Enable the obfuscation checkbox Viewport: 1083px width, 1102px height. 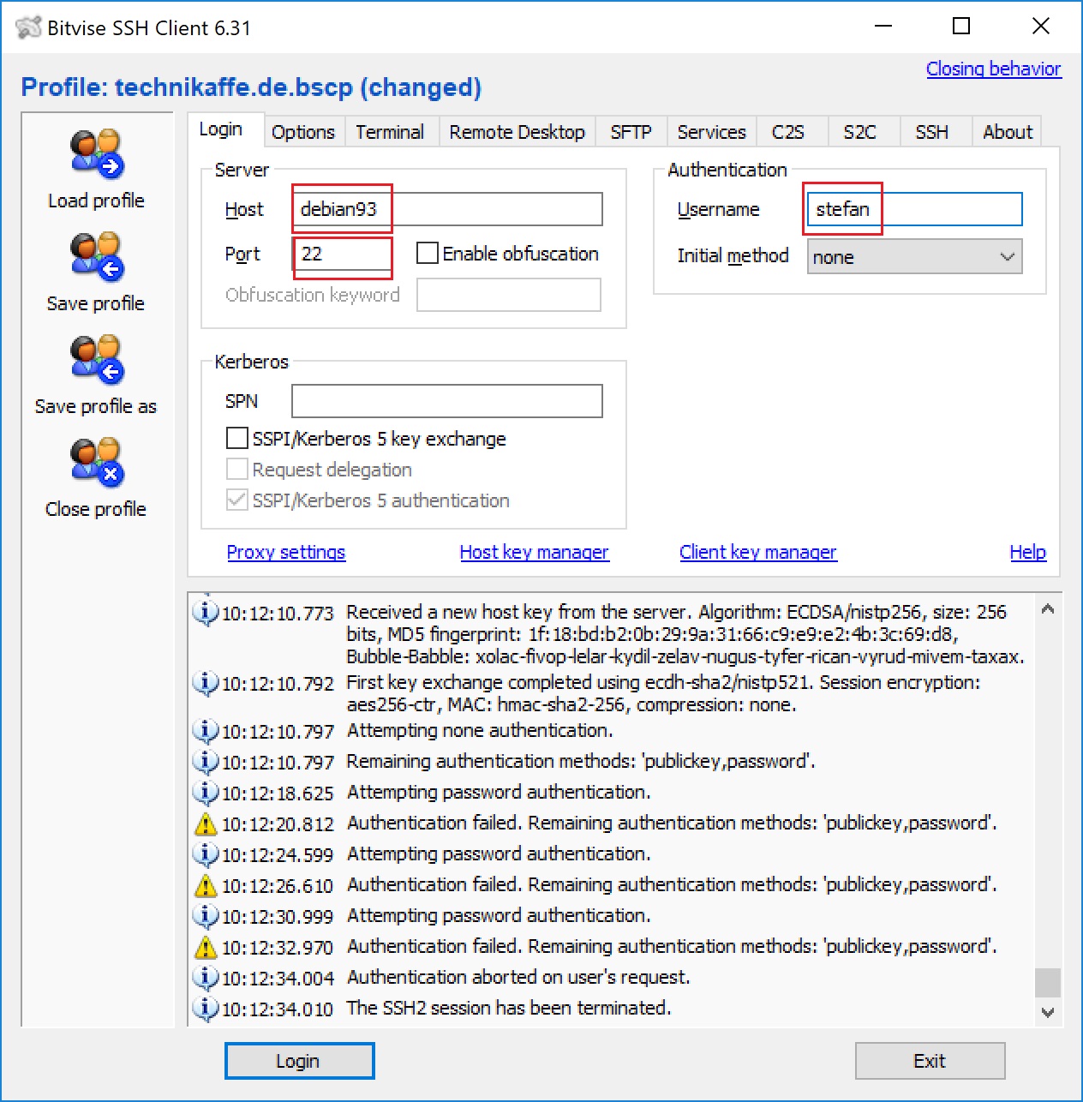click(427, 254)
